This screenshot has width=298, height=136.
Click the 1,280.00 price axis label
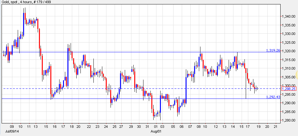pos(289,120)
